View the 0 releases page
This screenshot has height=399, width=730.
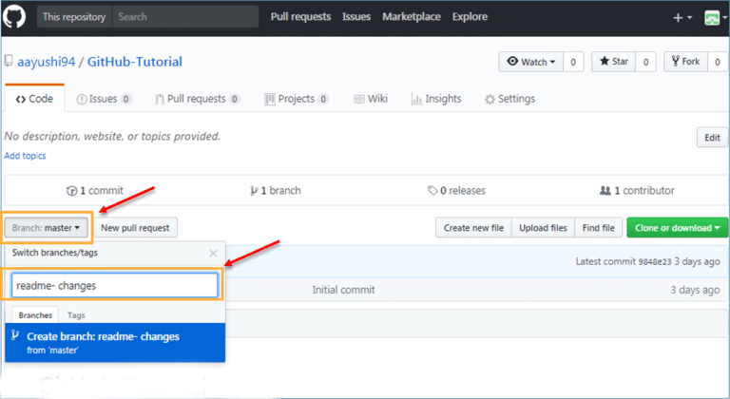456,190
